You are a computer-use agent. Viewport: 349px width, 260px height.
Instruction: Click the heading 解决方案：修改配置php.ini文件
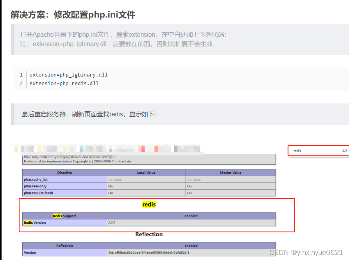(73, 15)
